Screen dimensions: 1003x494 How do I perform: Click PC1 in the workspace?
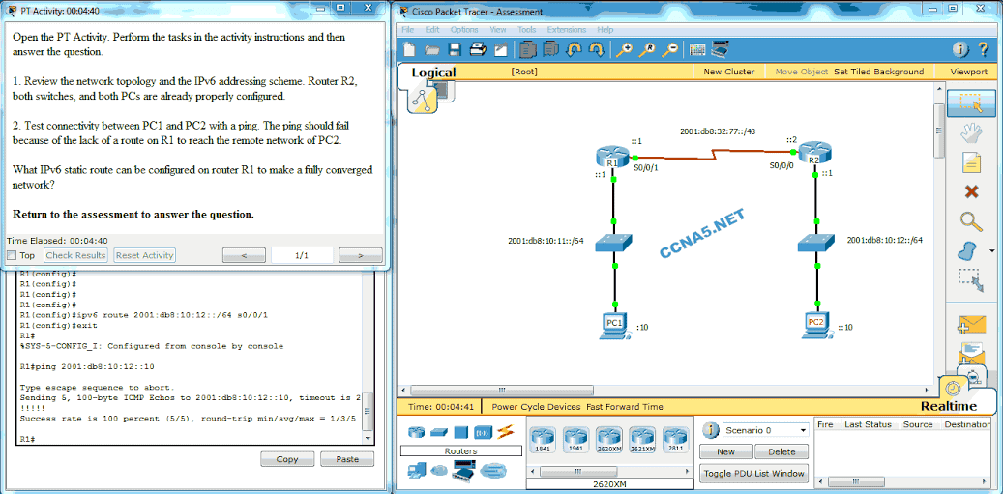tap(614, 325)
